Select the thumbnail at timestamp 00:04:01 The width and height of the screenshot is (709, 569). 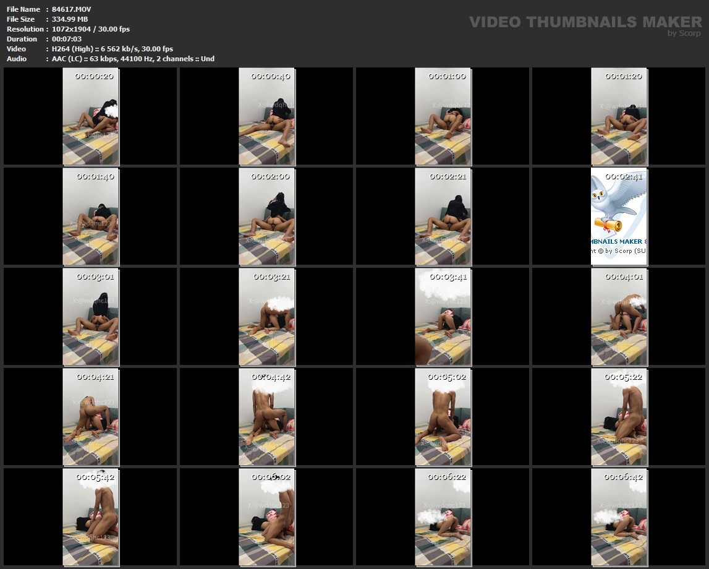click(x=619, y=317)
